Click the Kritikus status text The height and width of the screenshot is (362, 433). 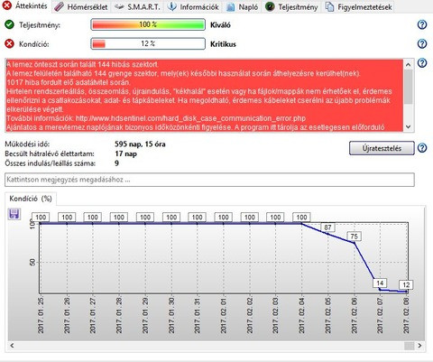coord(223,44)
